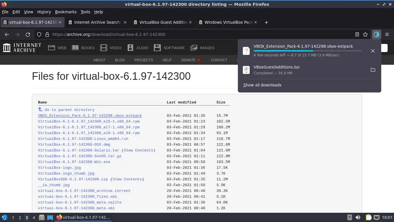Click ABOUT in Archive navigation
Screen dimensions: 394x222
point(99,60)
